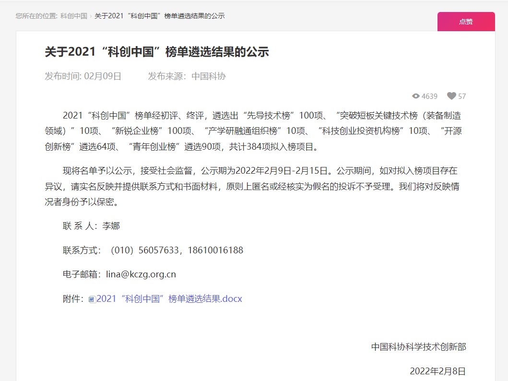Click the signing date 2022年2月8日
Screen dimensions: 508x381
437,371
